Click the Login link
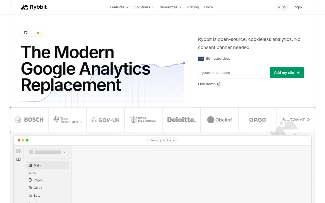Image resolution: width=325 pixels, height=203 pixels. point(297,7)
